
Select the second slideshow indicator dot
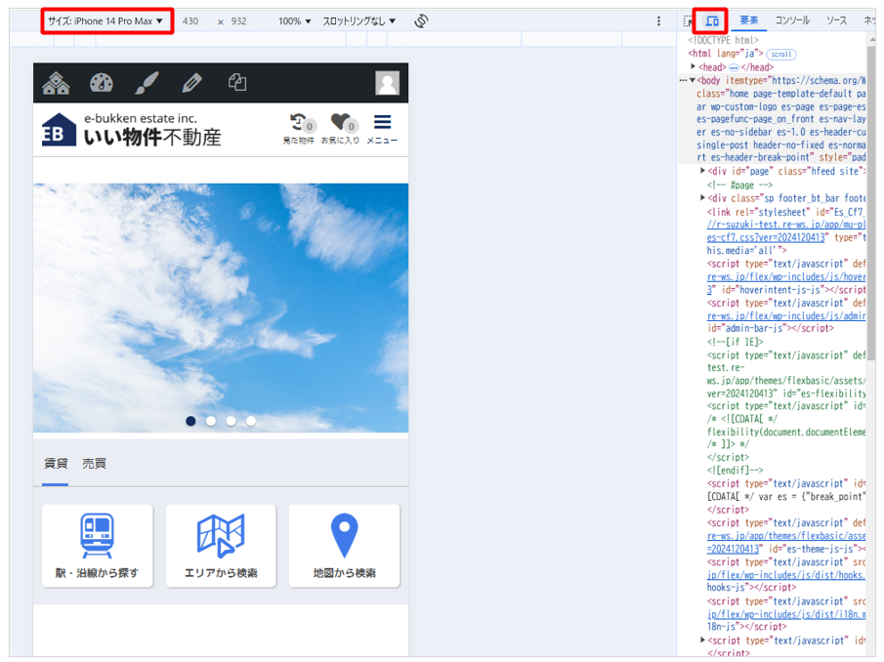[x=211, y=421]
